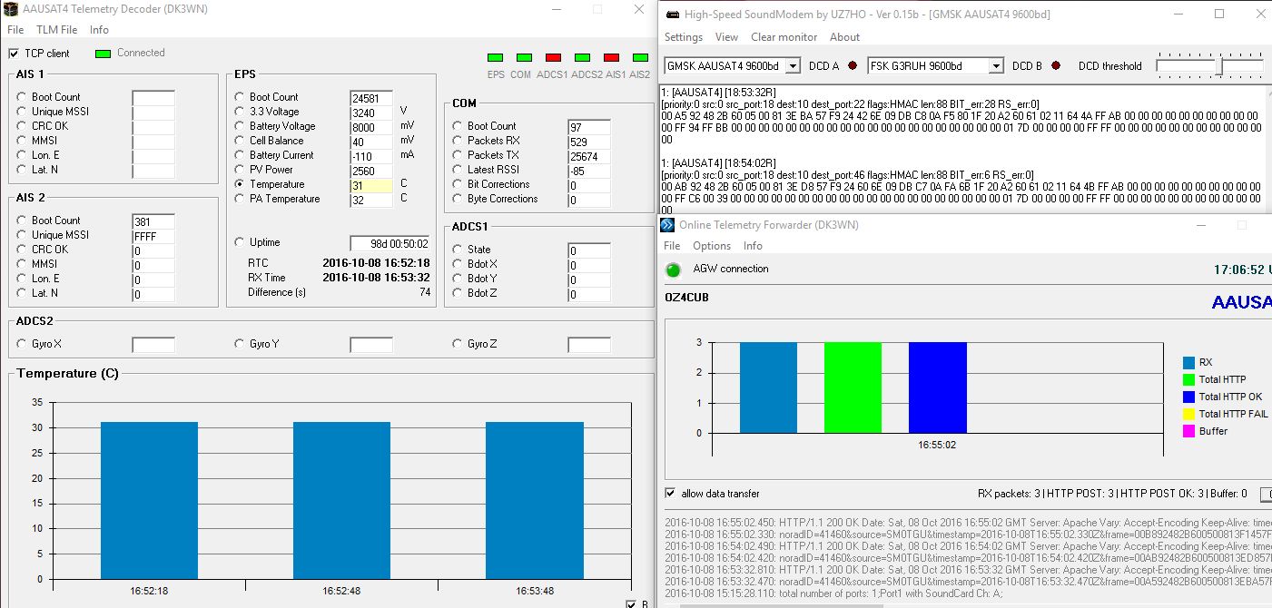Select ADCS2 Gyro Y radio button
The width and height of the screenshot is (1272, 608).
(240, 344)
